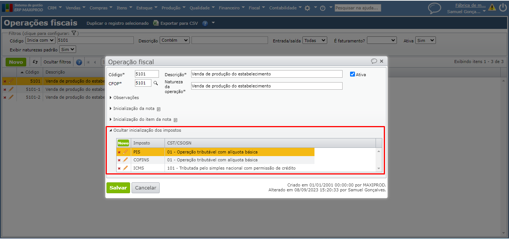Open the 'É faturamento?' dropdown

click(382, 40)
